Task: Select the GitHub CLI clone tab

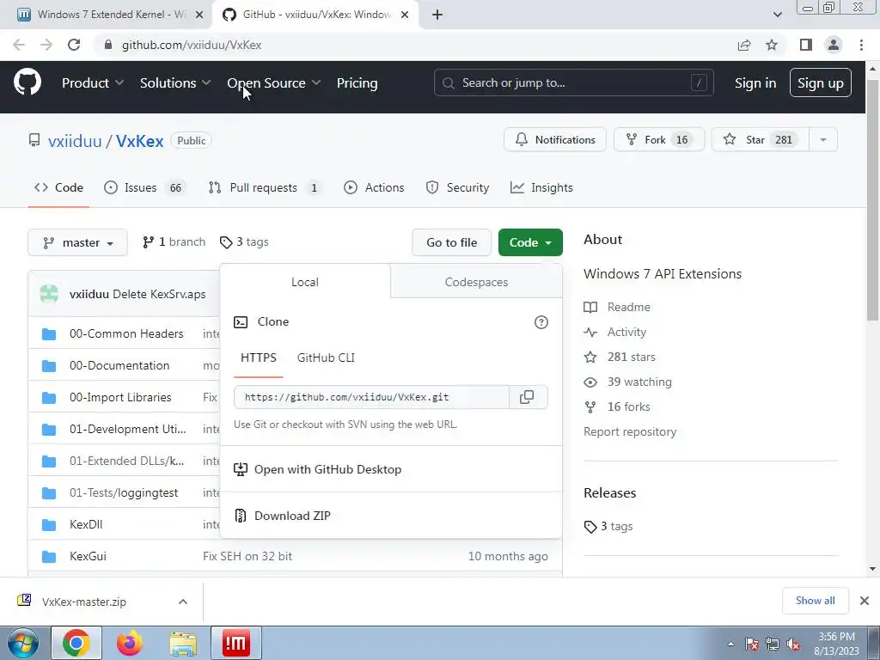Action: 326,357
